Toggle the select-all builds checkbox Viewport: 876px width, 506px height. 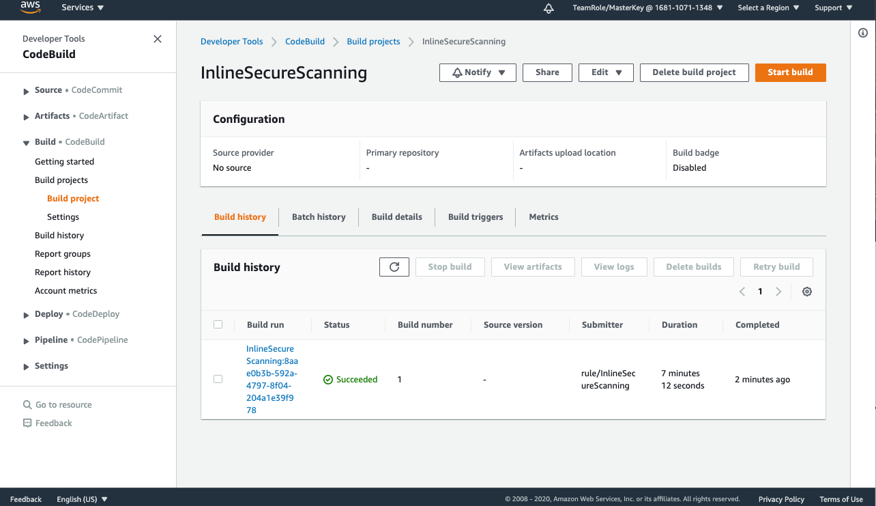coord(218,324)
